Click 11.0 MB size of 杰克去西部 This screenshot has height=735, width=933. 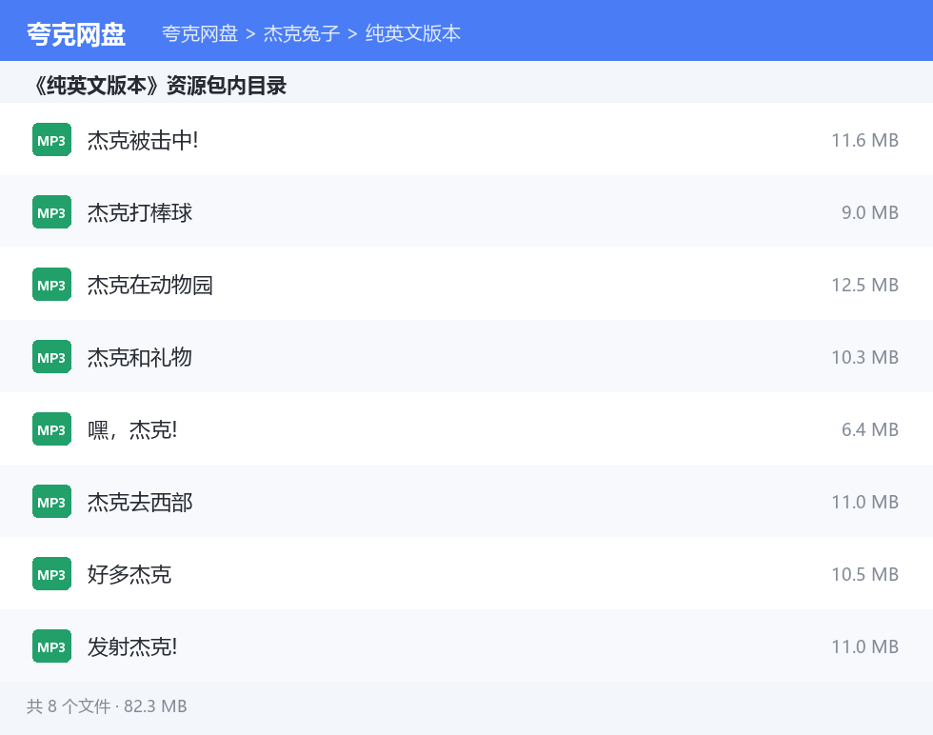864,502
